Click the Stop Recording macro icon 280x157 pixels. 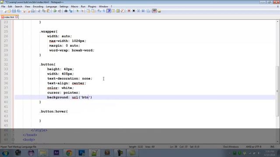pos(133,11)
